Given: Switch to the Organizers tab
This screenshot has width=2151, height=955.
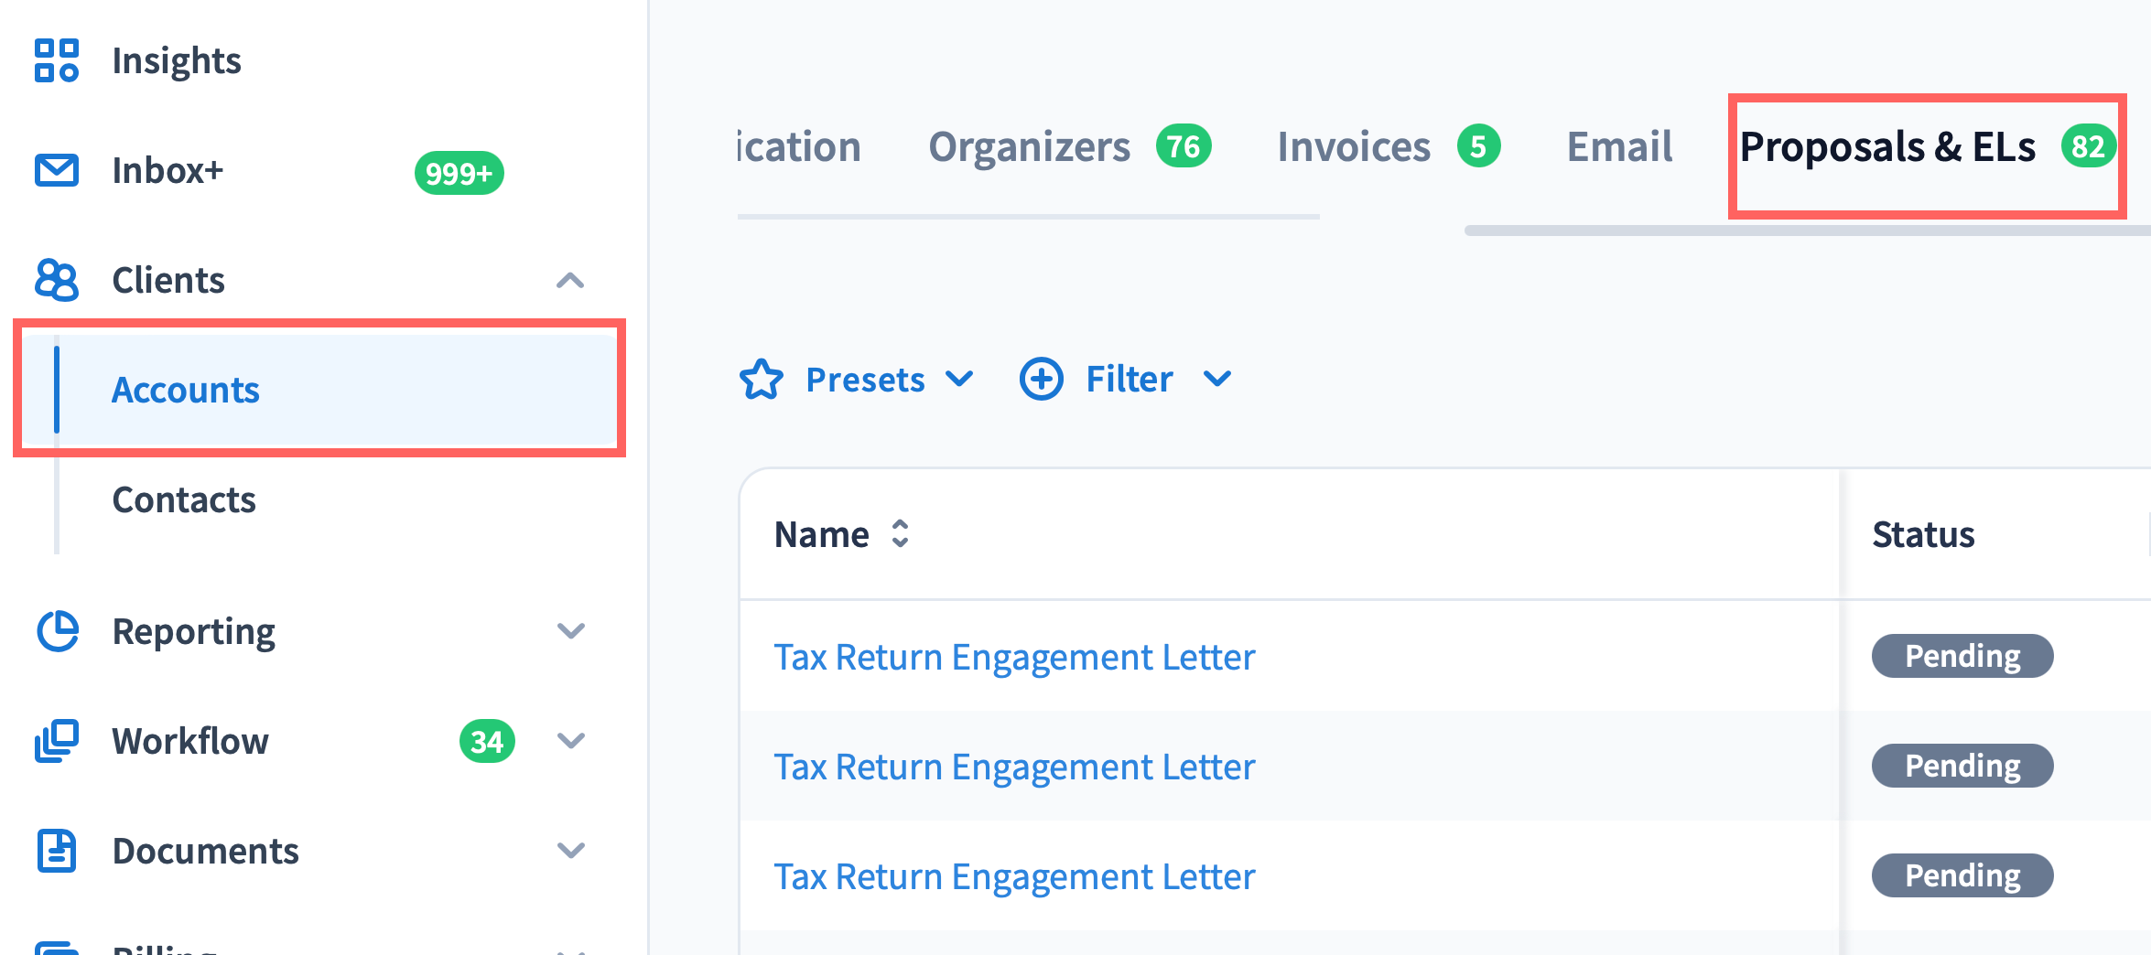Looking at the screenshot, I should (x=1029, y=146).
